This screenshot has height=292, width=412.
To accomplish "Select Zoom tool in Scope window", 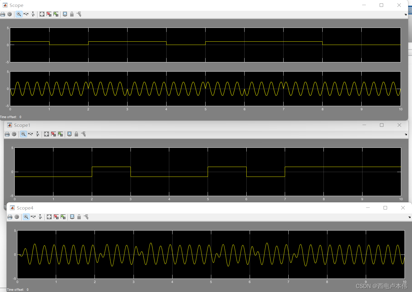I will [x=19, y=14].
